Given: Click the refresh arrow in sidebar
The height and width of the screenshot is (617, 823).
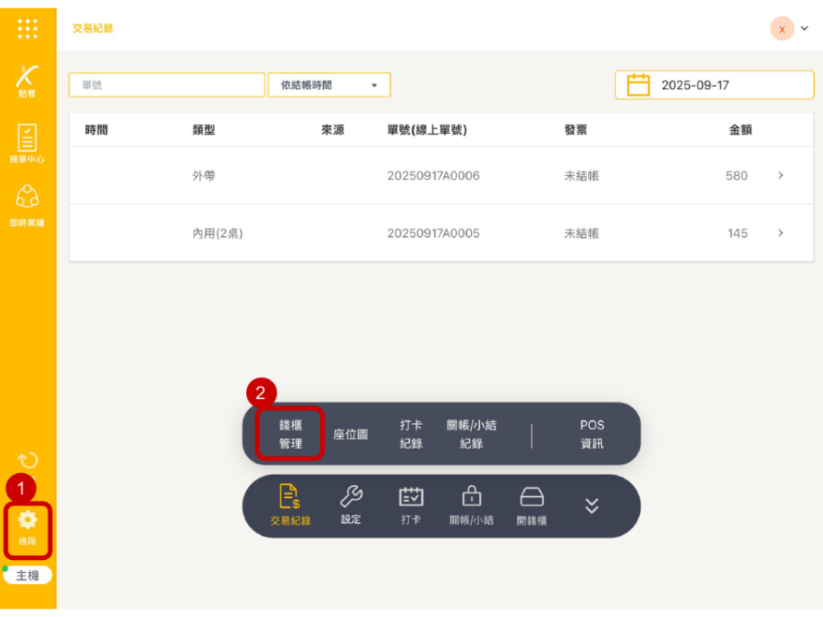Looking at the screenshot, I should click(x=27, y=460).
